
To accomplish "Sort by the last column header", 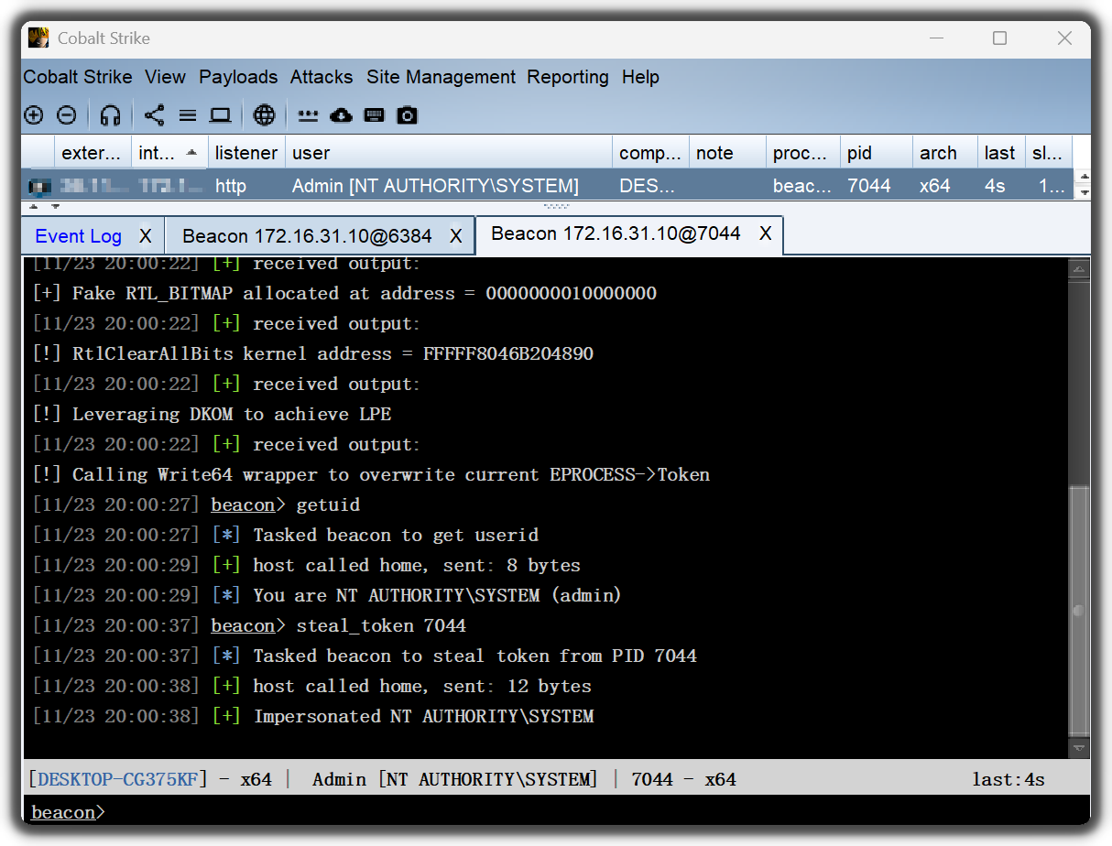I will (x=1000, y=153).
